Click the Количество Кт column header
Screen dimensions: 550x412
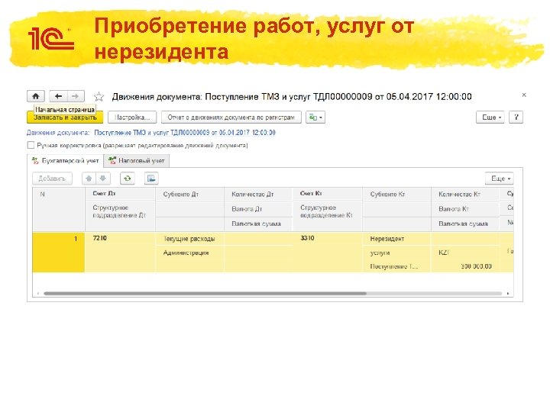464,195
